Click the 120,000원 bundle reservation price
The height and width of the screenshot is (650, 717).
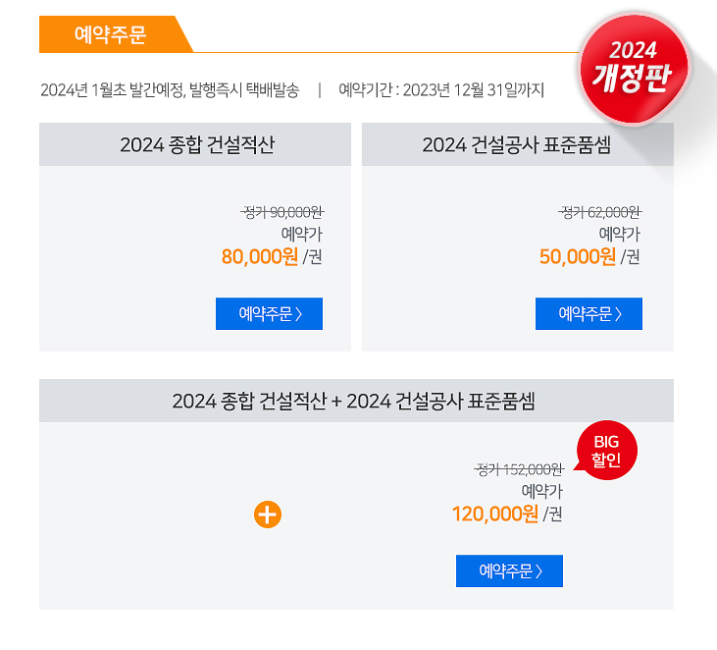(x=494, y=515)
